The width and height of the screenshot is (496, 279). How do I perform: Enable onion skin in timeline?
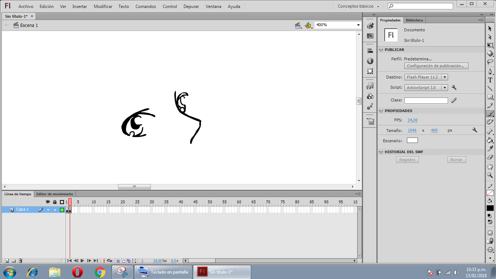(x=118, y=261)
